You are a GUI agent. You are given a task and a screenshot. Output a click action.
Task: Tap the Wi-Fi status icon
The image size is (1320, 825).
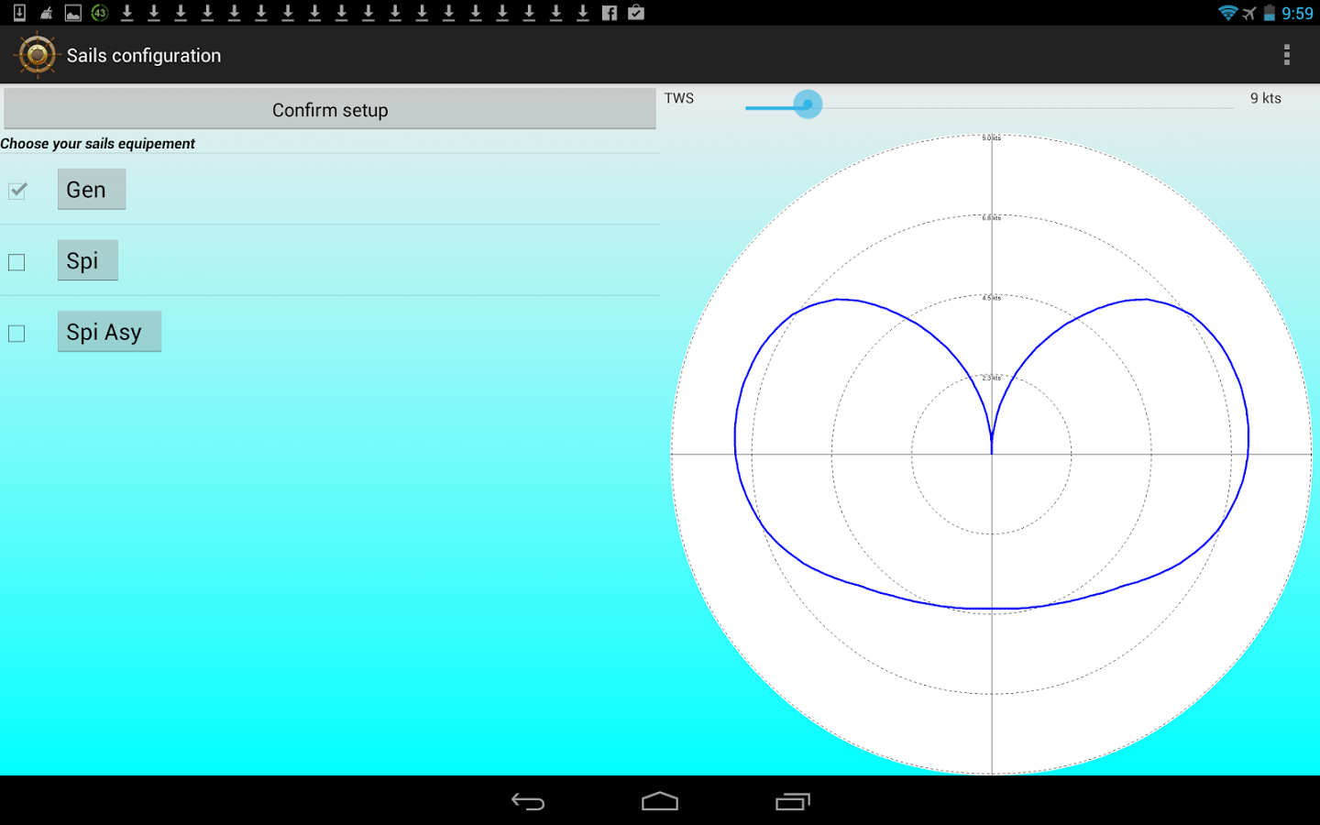pyautogui.click(x=1227, y=13)
